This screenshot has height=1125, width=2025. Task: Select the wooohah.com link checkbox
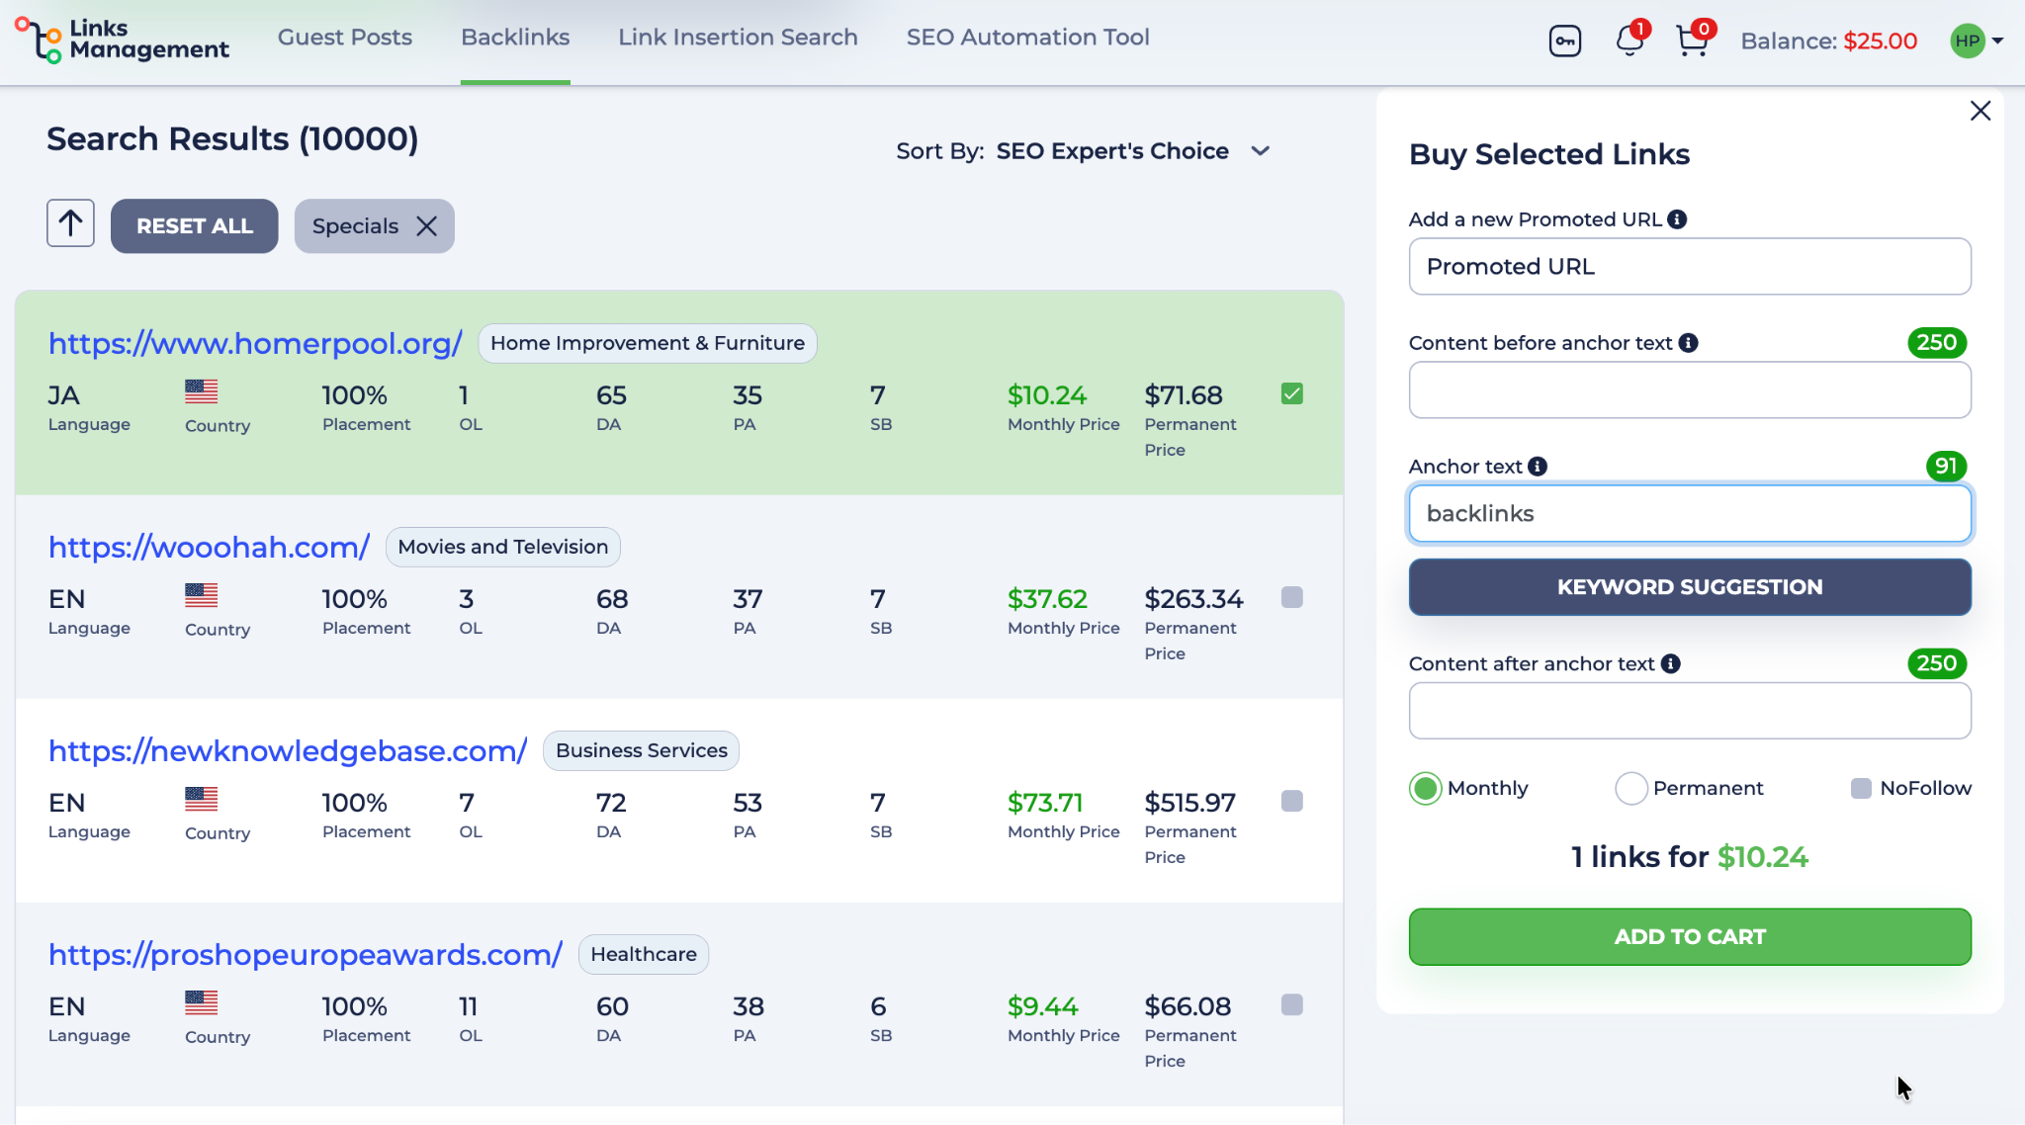pos(1292,597)
